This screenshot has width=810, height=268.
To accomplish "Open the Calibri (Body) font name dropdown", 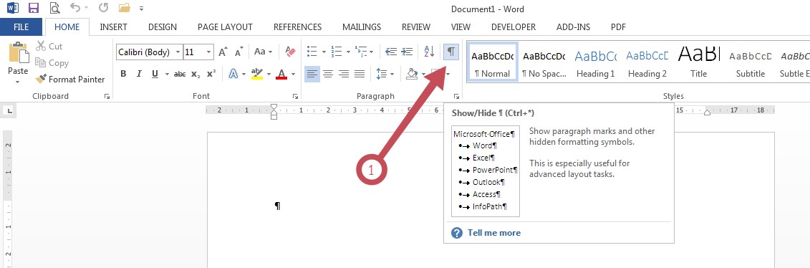I will (x=178, y=52).
